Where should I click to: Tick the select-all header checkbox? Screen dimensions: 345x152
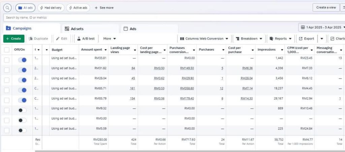pyautogui.click(x=7, y=50)
